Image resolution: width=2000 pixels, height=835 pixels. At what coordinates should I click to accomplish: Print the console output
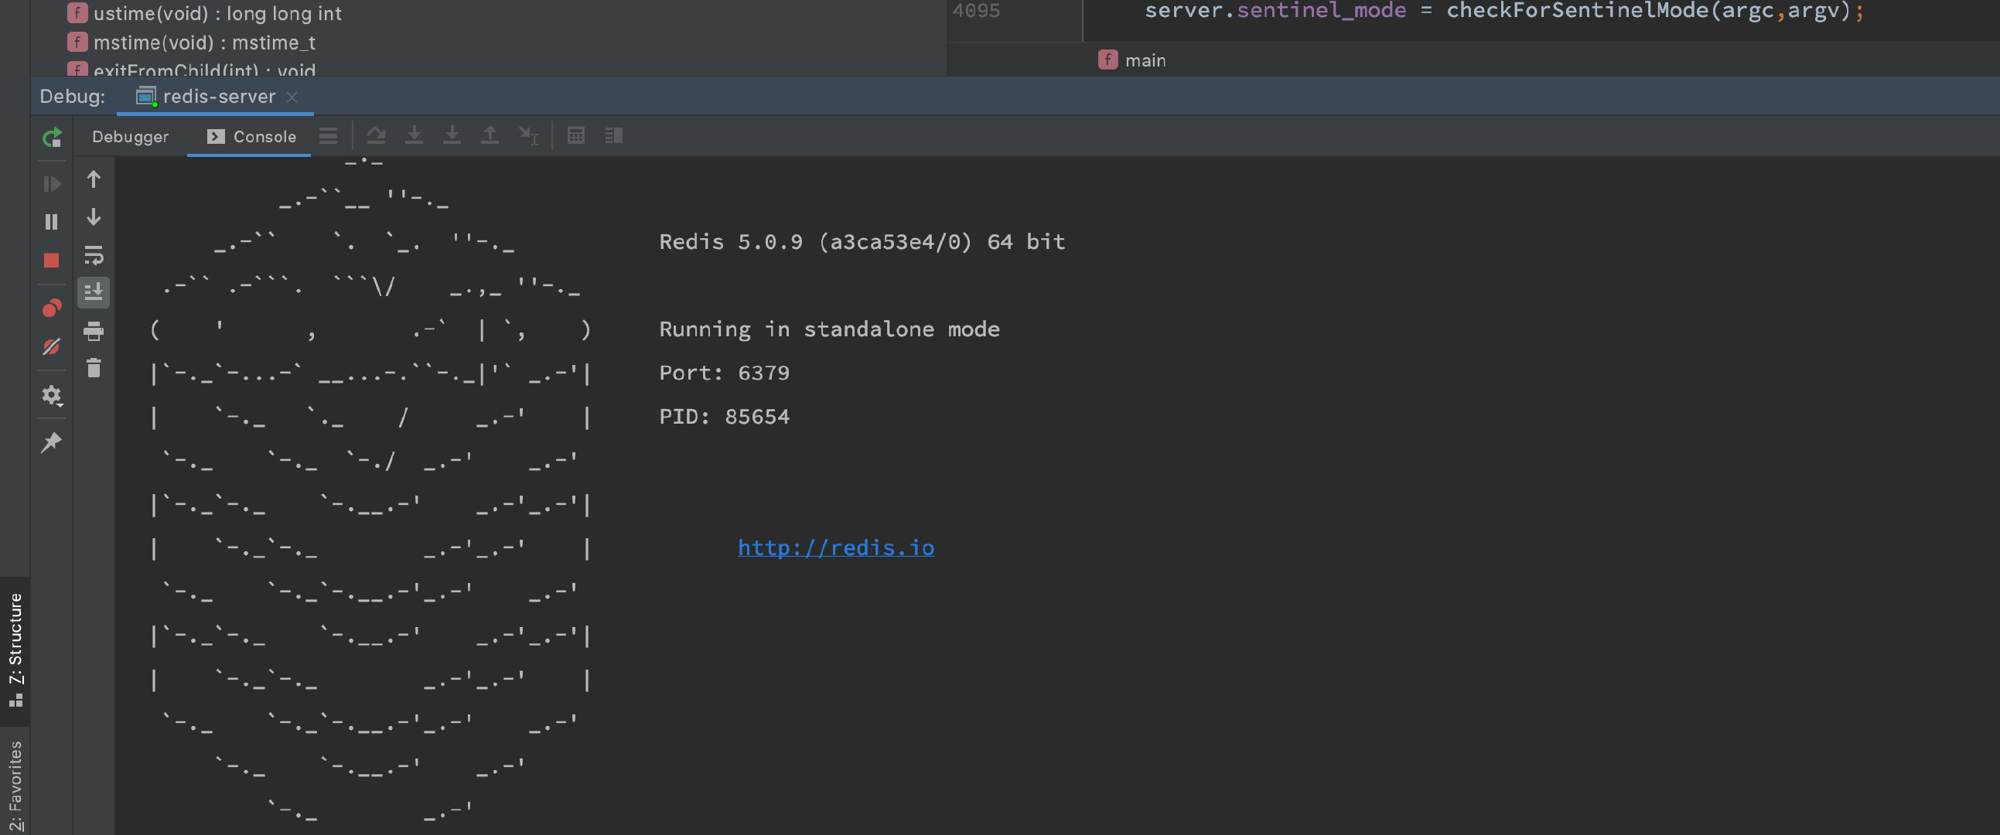93,331
